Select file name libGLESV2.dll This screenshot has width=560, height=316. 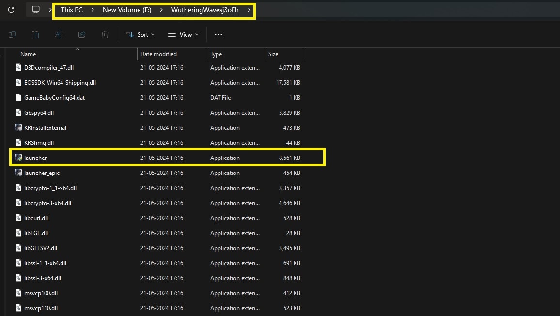click(41, 248)
